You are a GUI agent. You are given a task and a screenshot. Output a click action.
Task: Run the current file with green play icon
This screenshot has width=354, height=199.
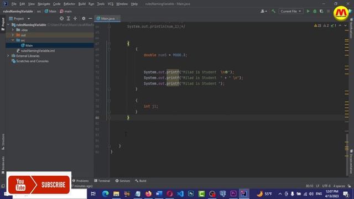coord(308,11)
